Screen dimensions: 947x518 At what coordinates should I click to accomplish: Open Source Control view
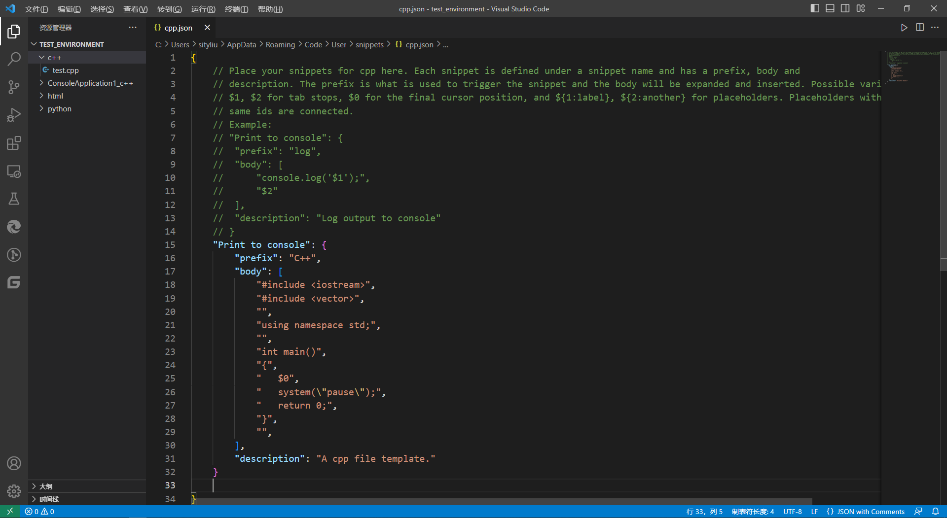[14, 87]
